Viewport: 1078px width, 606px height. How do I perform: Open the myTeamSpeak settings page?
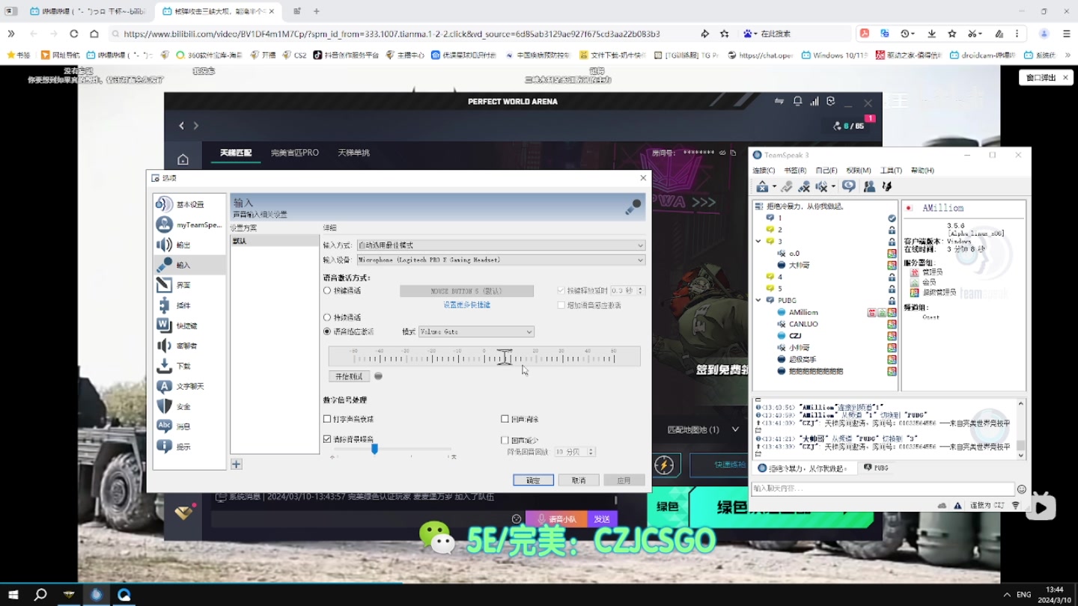point(189,224)
